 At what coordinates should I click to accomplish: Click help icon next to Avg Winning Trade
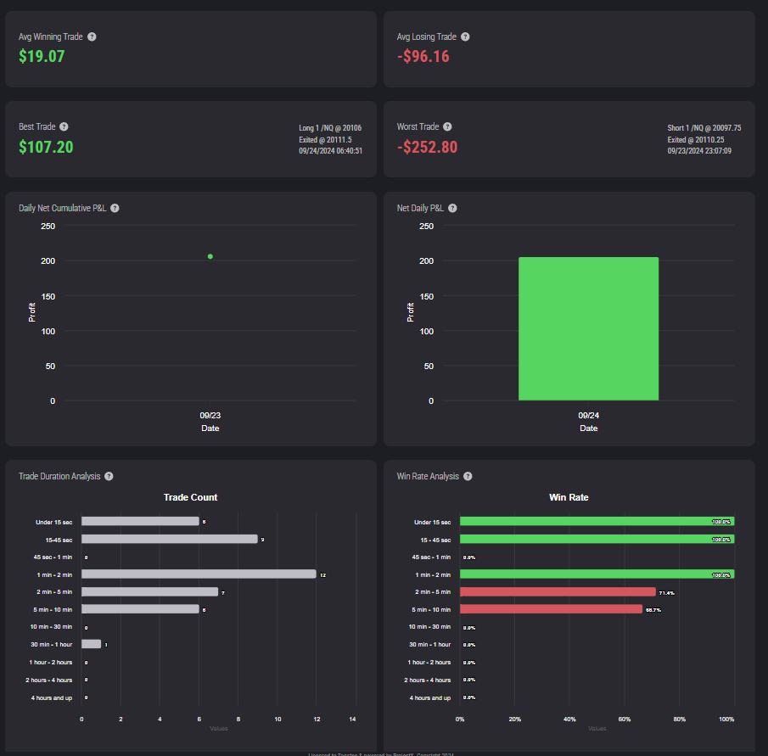pos(92,36)
